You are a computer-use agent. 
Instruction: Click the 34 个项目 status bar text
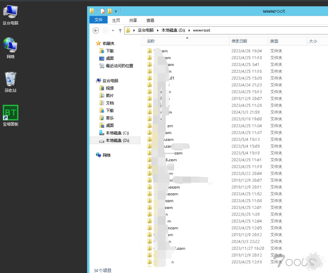103,270
